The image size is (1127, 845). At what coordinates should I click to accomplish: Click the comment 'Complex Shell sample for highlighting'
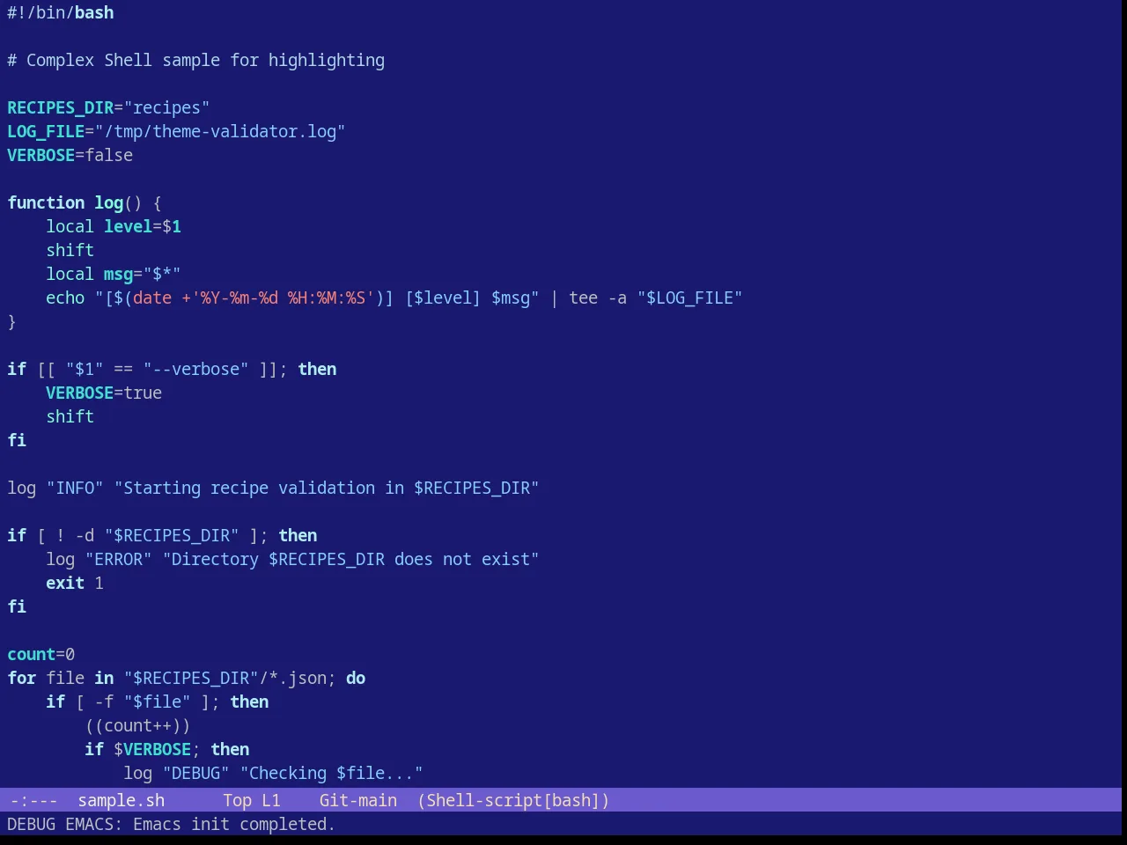[205, 60]
